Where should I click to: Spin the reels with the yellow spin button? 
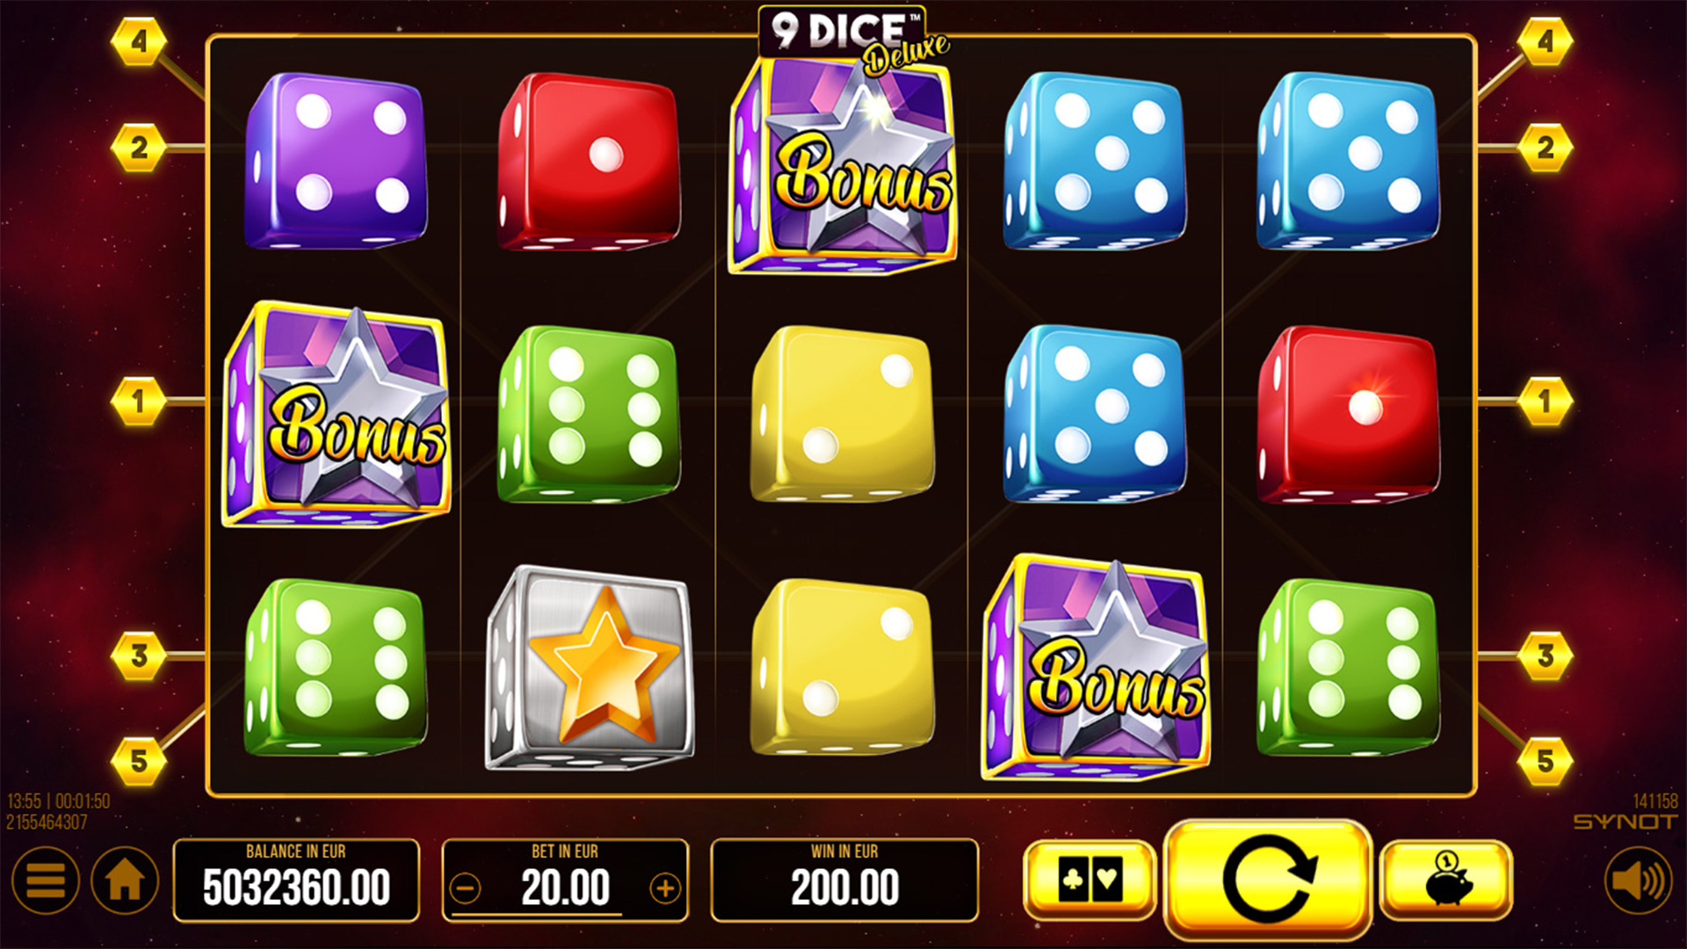pos(1268,879)
